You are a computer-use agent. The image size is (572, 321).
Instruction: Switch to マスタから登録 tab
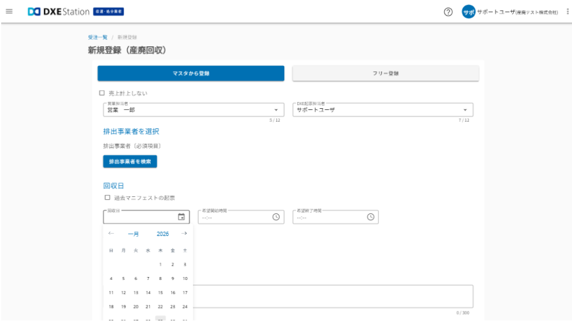[x=191, y=73]
